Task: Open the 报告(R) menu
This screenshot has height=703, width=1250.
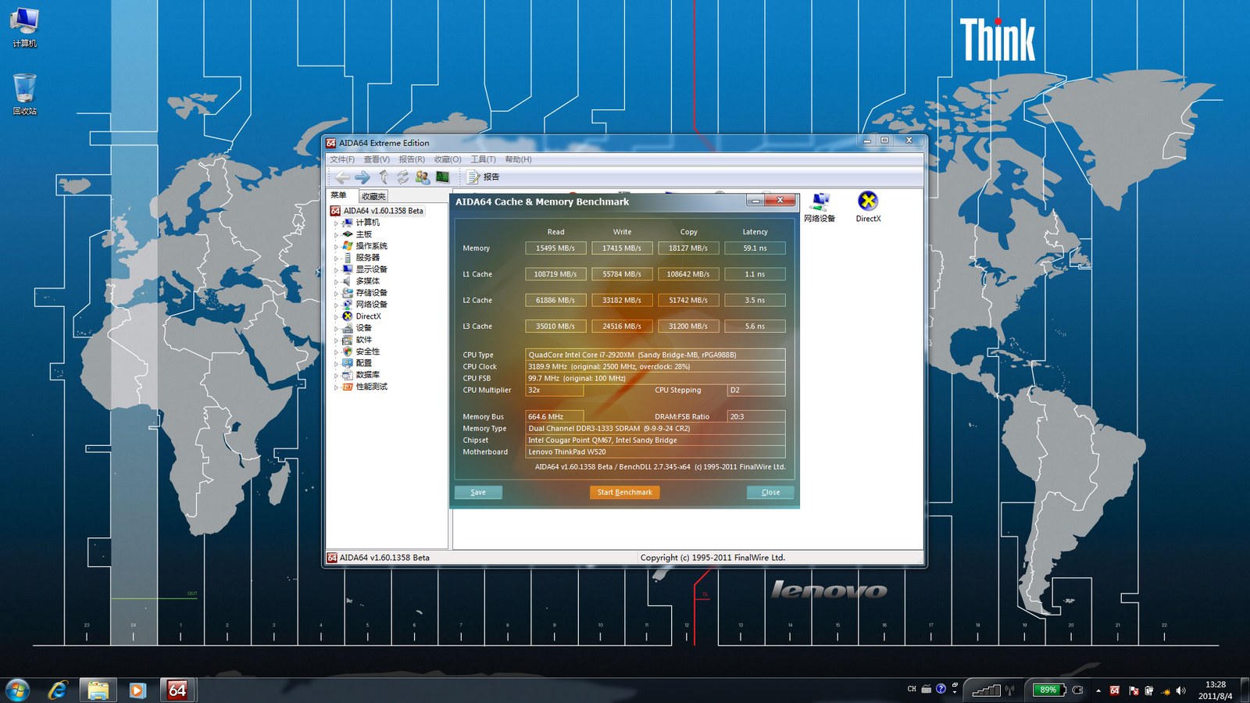Action: click(412, 159)
